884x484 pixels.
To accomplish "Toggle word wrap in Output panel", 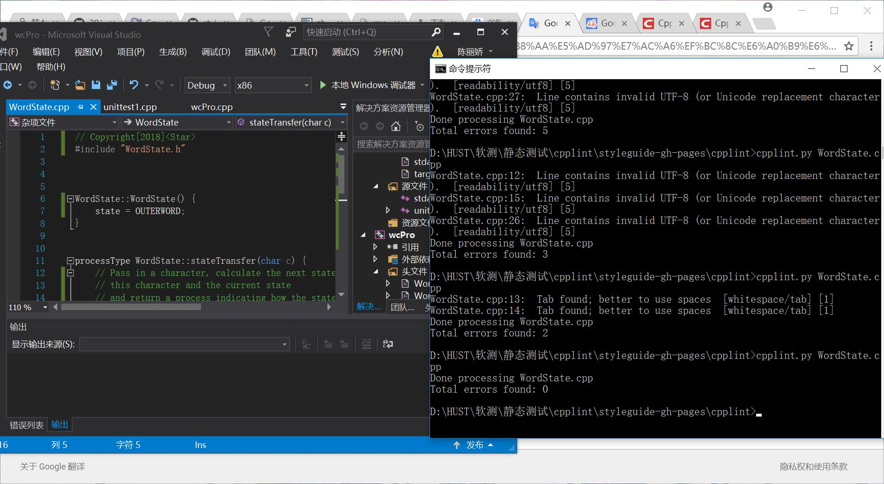I will tap(387, 344).
